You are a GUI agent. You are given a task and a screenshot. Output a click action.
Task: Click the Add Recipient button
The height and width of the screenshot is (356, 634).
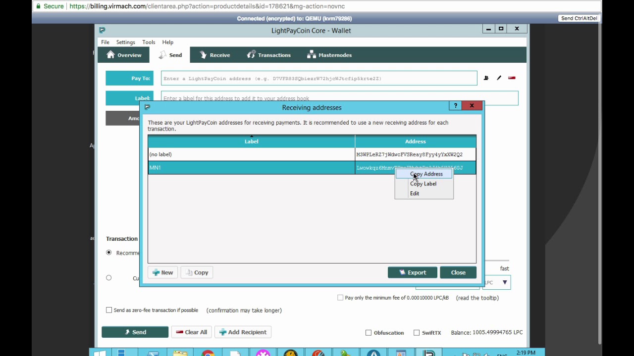point(243,332)
